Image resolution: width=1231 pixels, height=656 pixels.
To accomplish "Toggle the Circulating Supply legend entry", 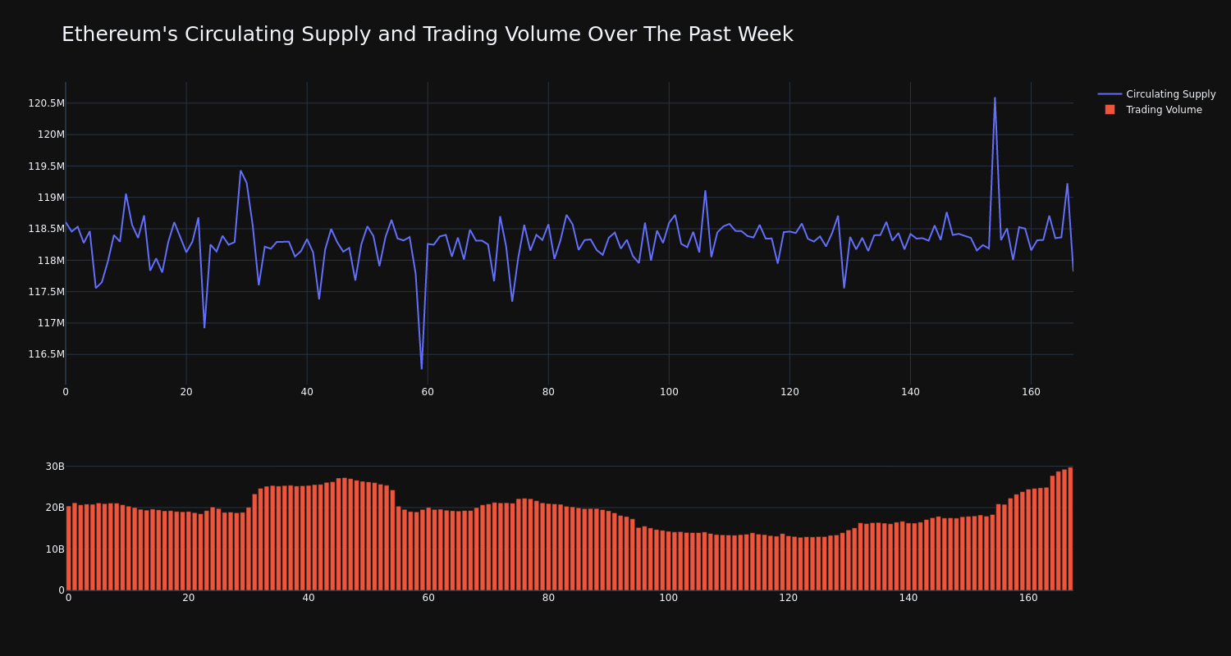I will (x=1157, y=94).
